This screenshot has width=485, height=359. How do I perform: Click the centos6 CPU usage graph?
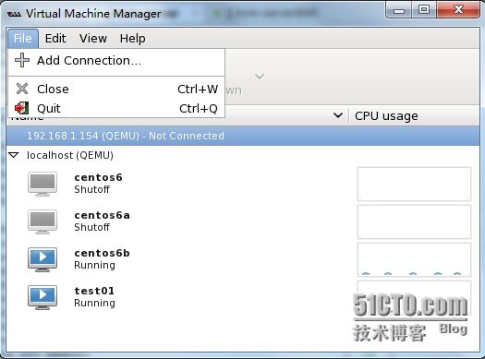click(414, 185)
